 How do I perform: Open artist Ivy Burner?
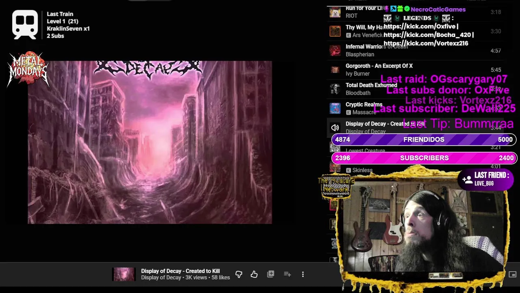coord(357,74)
